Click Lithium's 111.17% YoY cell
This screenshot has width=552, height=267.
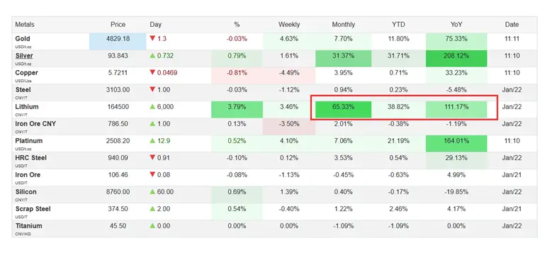pyautogui.click(x=456, y=109)
